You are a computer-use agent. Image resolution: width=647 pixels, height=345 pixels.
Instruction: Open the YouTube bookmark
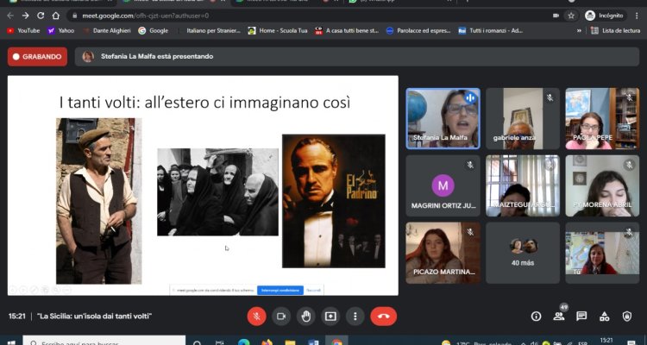pos(23,30)
